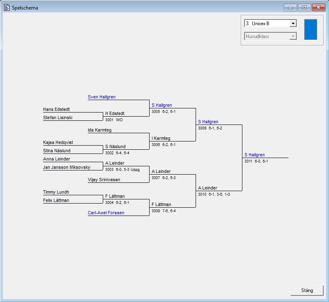Select Carl-Axel Forssen player link

tap(106, 213)
